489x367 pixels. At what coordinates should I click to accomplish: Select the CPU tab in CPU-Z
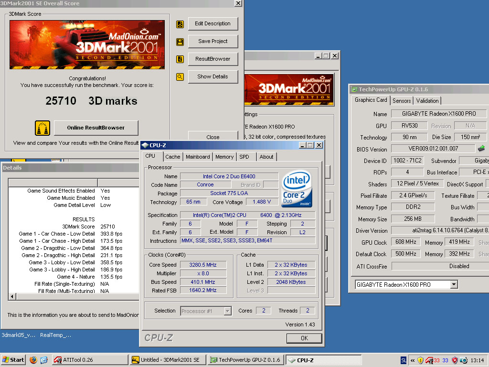150,156
